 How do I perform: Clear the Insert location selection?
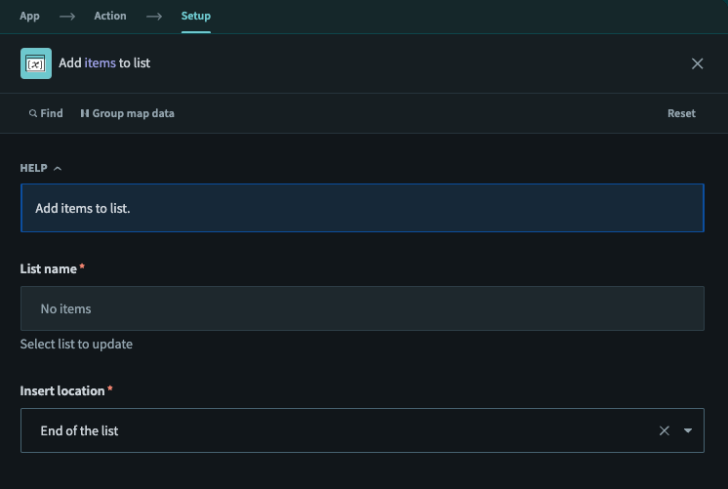(x=665, y=430)
